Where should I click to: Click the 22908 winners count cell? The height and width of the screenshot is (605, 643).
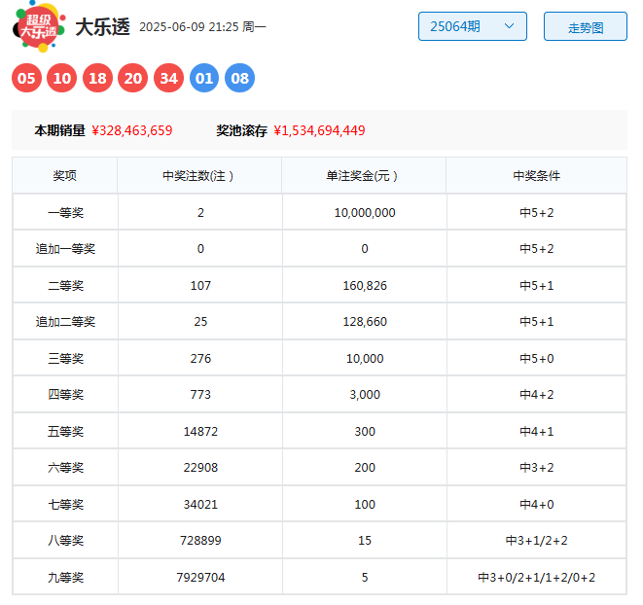point(200,468)
